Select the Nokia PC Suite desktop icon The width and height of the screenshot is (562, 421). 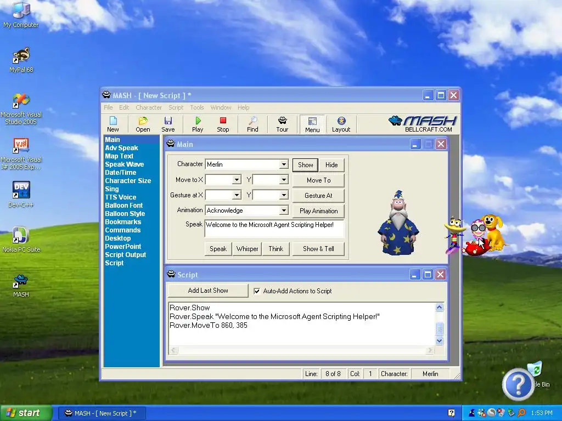point(21,240)
